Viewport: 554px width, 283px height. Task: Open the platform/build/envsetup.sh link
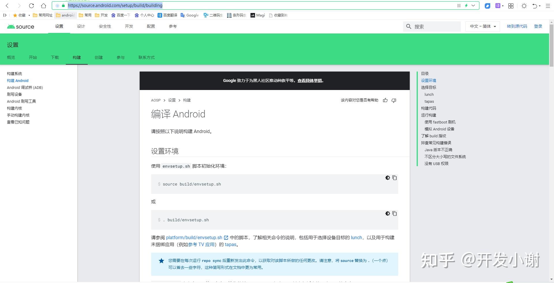(194, 237)
